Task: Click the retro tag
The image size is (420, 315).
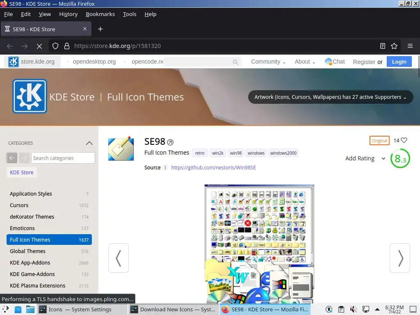Action: (200, 153)
